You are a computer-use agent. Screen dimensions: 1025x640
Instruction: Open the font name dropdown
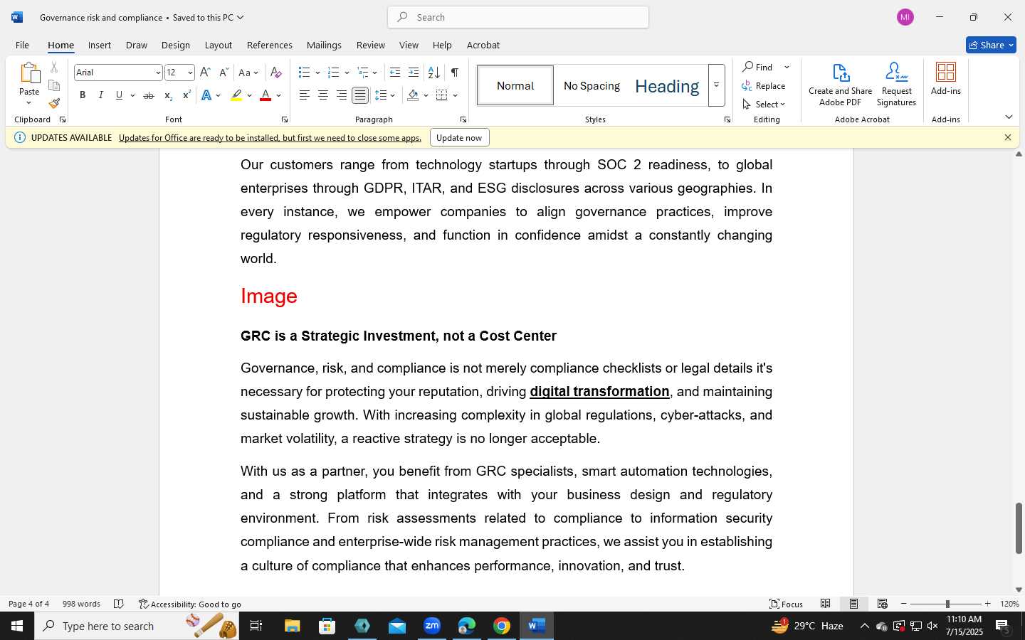(x=158, y=73)
